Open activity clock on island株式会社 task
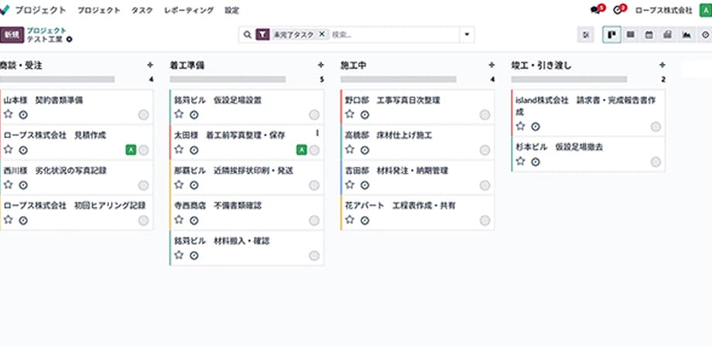Viewport: 712px width, 346px height. (x=536, y=127)
